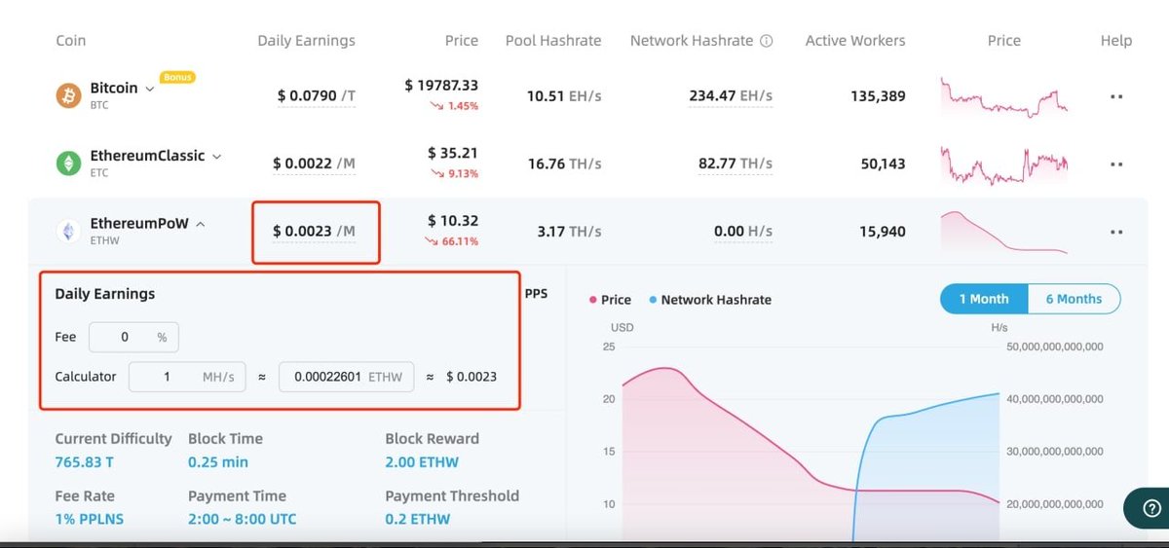Click EthereumPoW daily earnings $ 0.0023 /M
The image size is (1169, 548).
click(314, 232)
